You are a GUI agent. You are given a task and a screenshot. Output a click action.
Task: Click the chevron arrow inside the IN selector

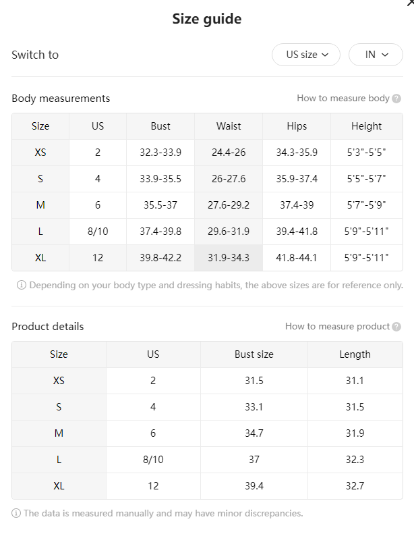pyautogui.click(x=385, y=55)
